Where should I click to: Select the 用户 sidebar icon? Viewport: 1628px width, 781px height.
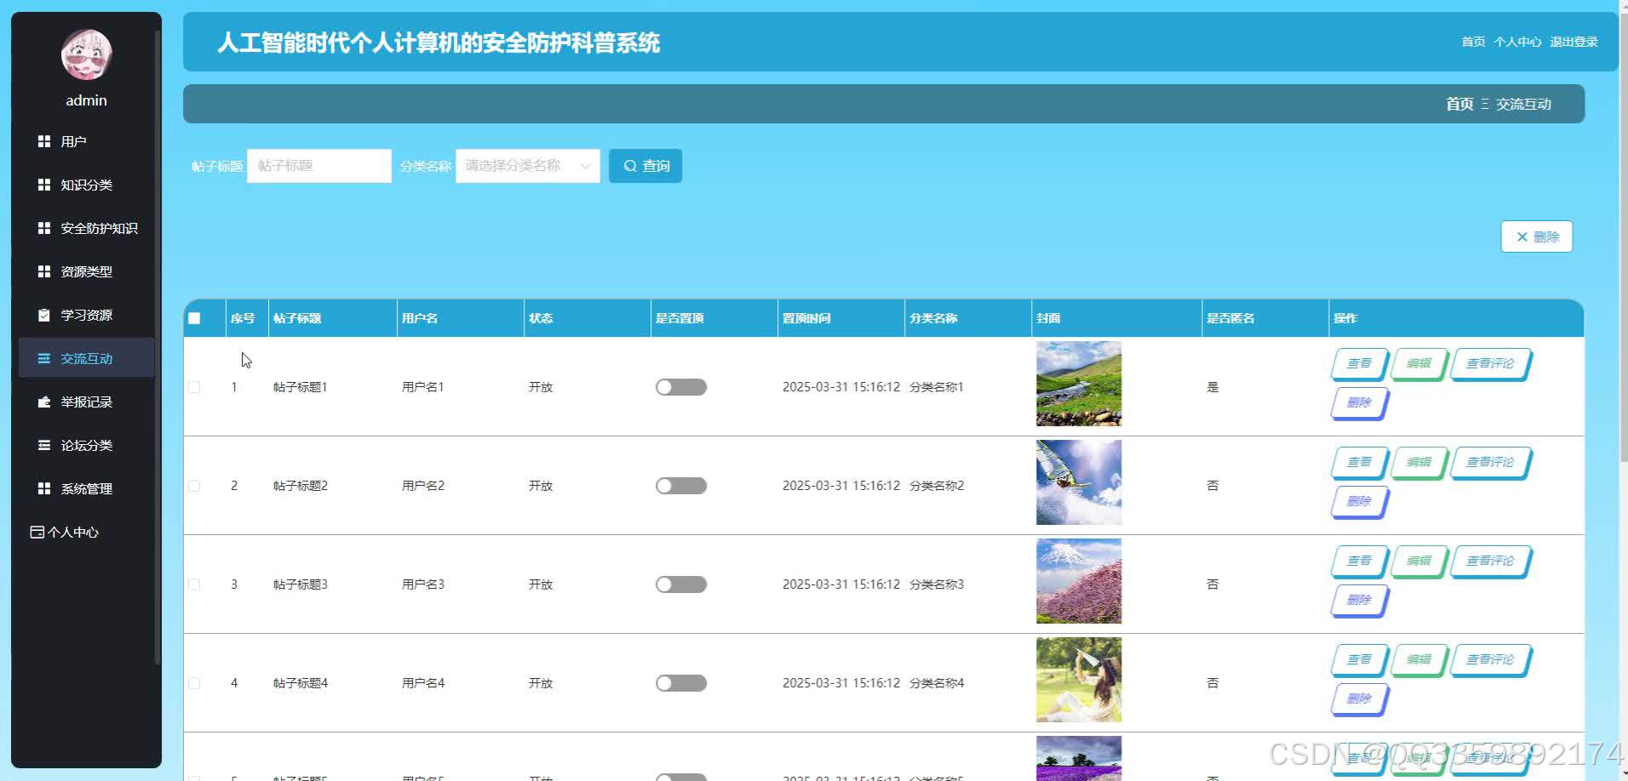click(44, 140)
